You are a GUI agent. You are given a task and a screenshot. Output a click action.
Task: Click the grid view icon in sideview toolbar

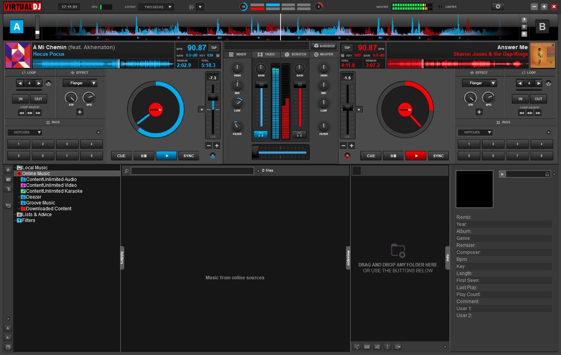[367, 346]
